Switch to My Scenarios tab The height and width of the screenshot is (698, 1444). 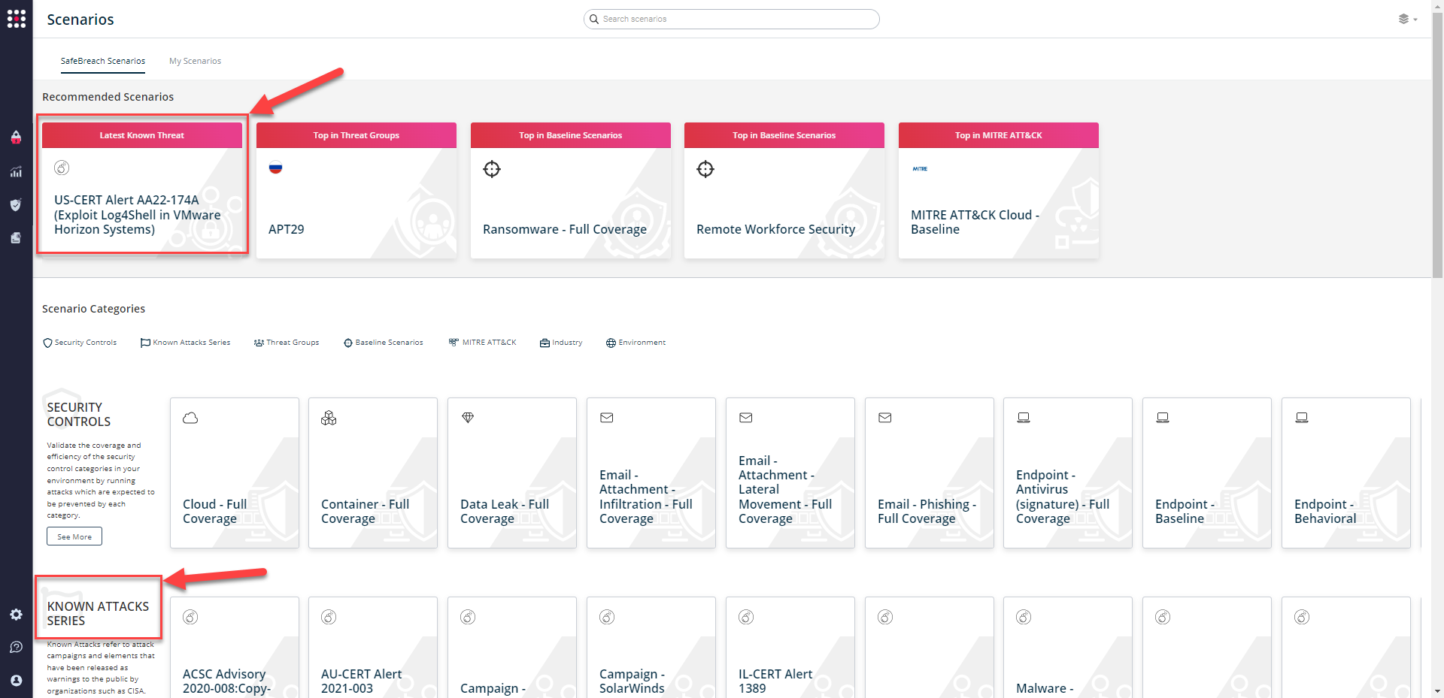coord(195,61)
